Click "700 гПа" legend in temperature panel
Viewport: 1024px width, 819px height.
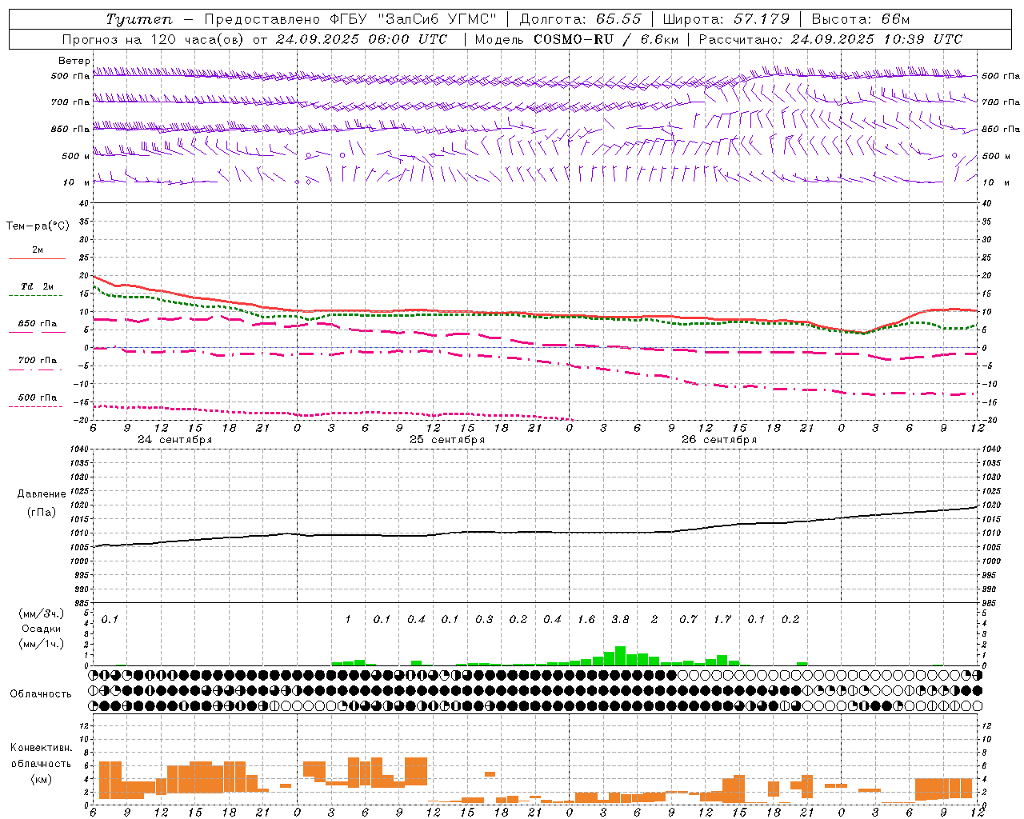click(37, 361)
